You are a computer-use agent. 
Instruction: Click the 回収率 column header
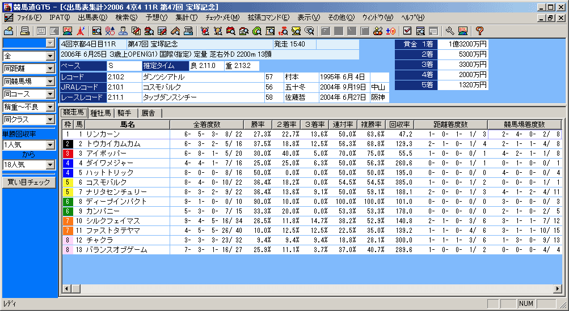[399, 124]
